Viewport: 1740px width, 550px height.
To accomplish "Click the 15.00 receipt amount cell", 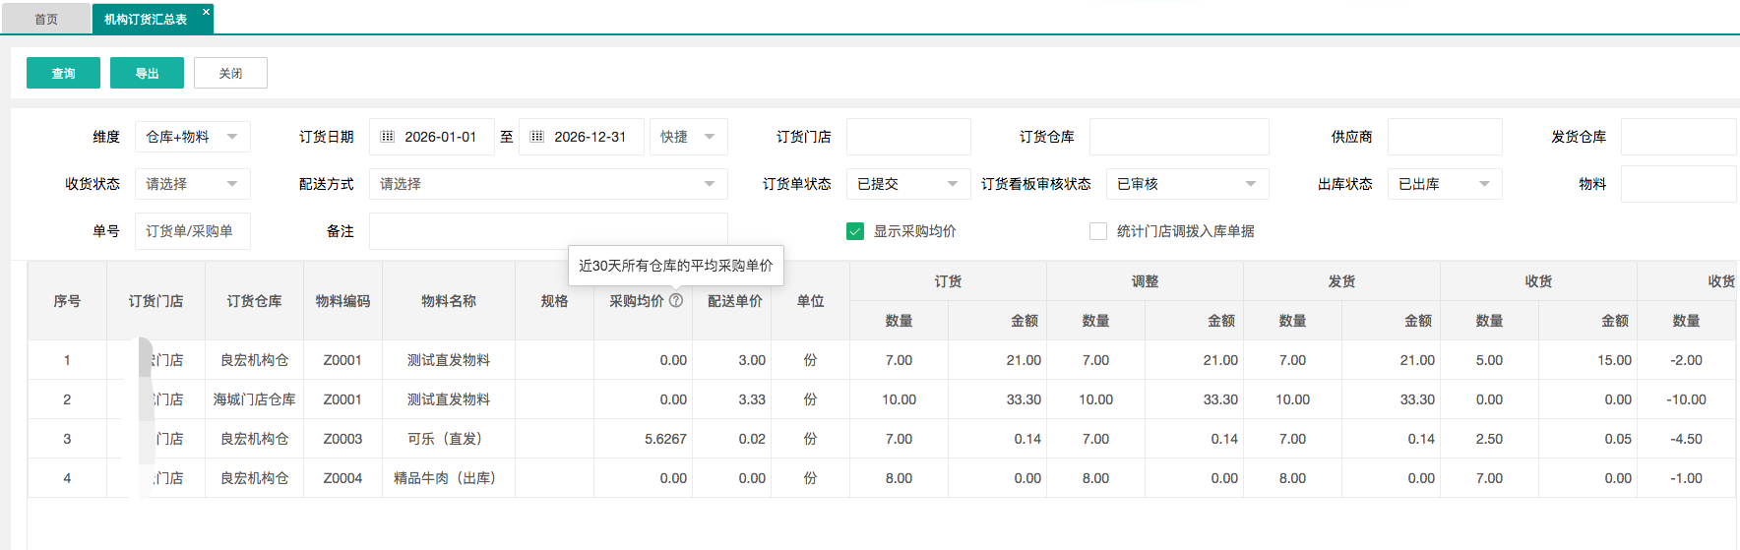I will click(1587, 360).
